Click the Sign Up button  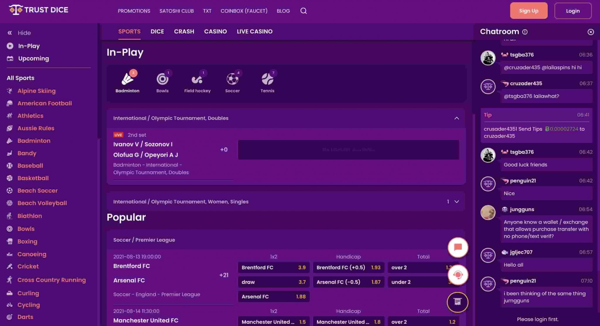point(529,11)
